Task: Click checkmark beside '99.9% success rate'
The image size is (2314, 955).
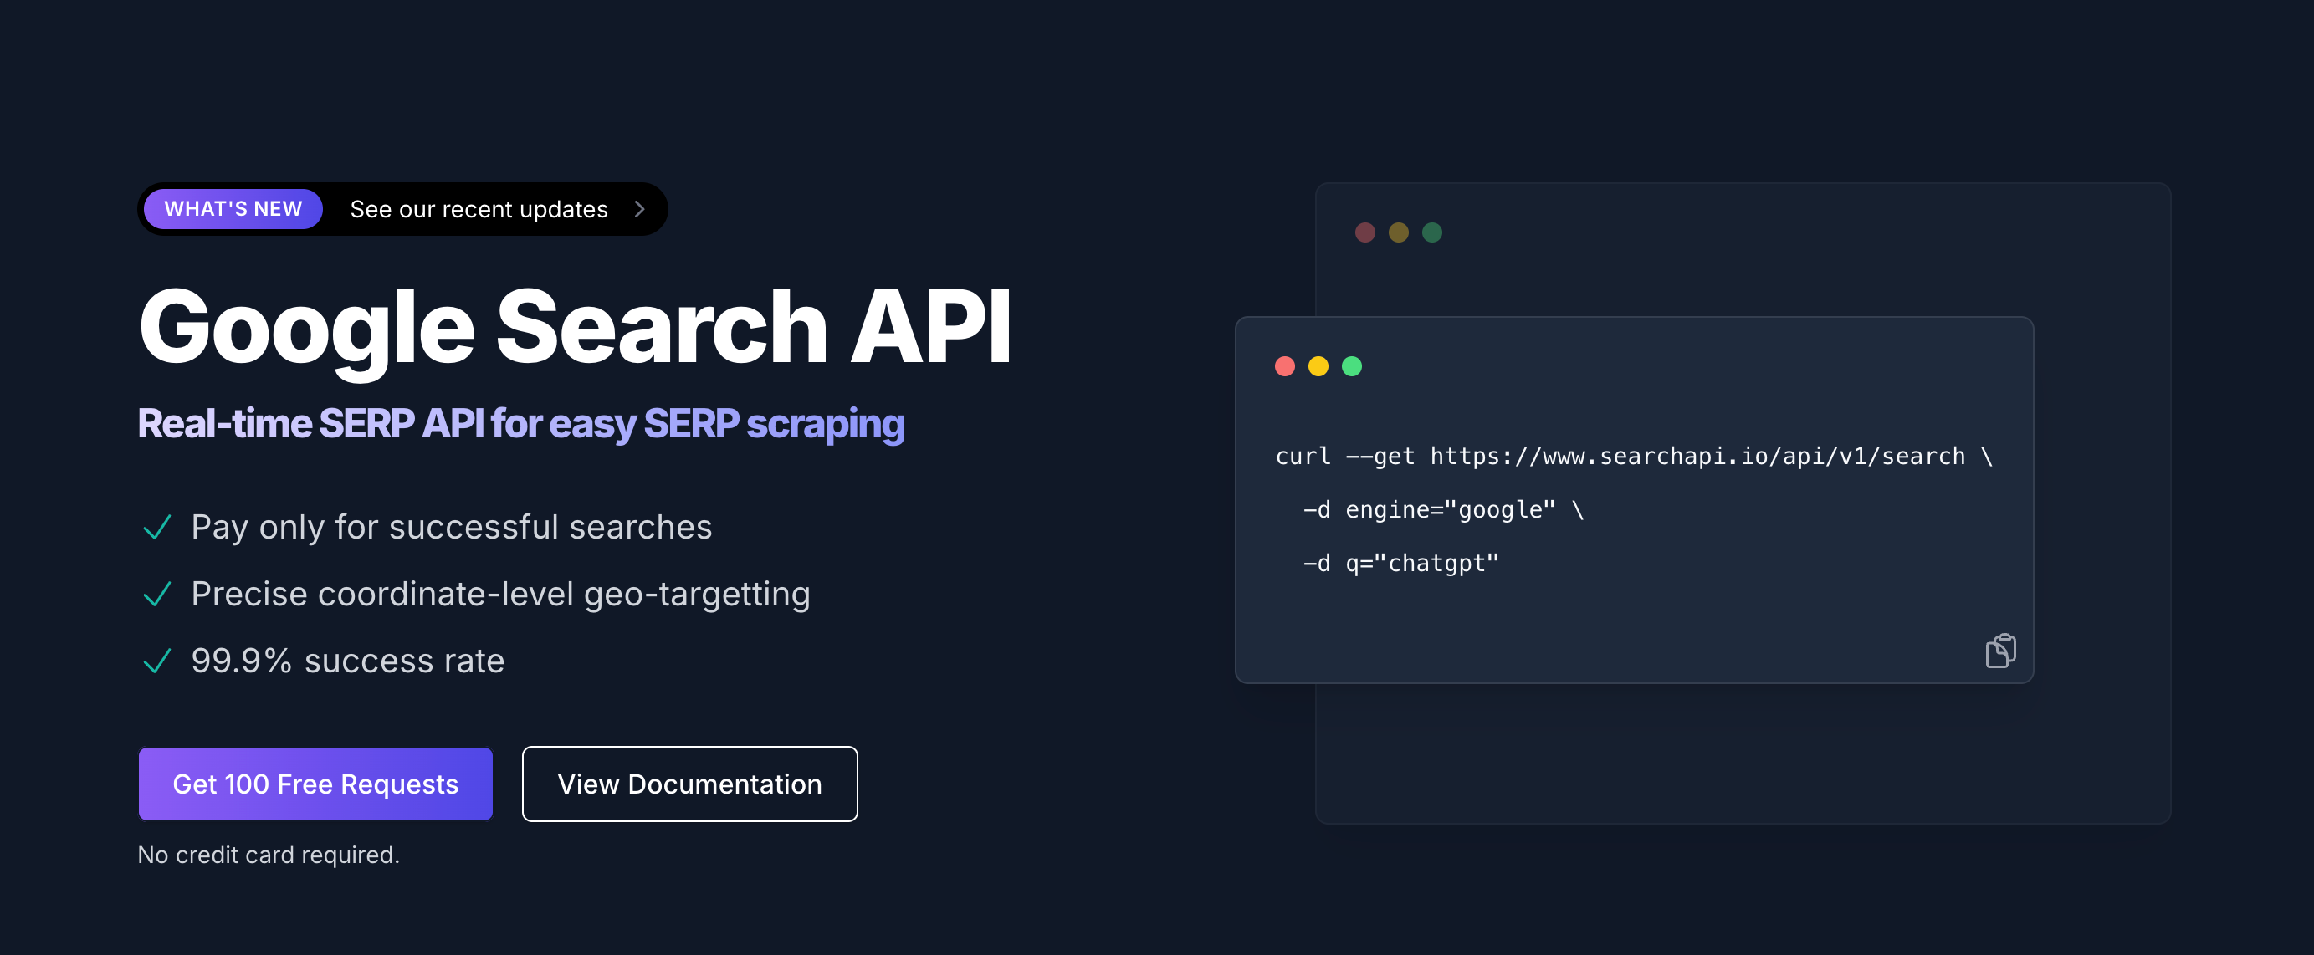Action: [x=157, y=661]
